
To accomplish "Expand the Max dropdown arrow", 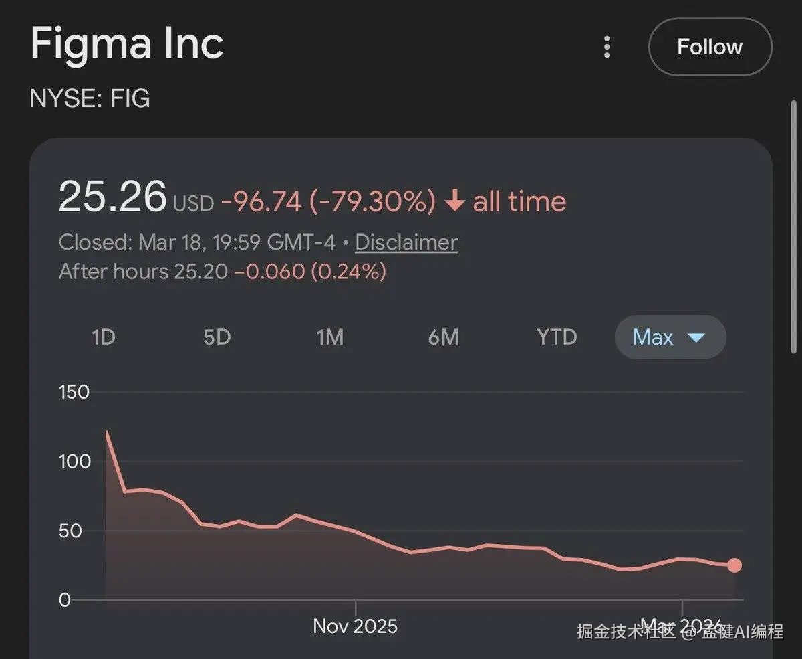I will [695, 338].
